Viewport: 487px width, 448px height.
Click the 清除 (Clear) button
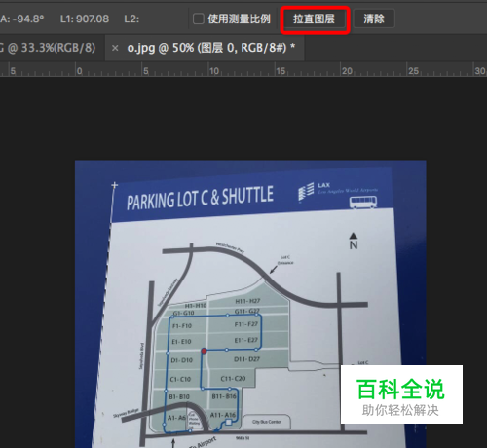374,19
